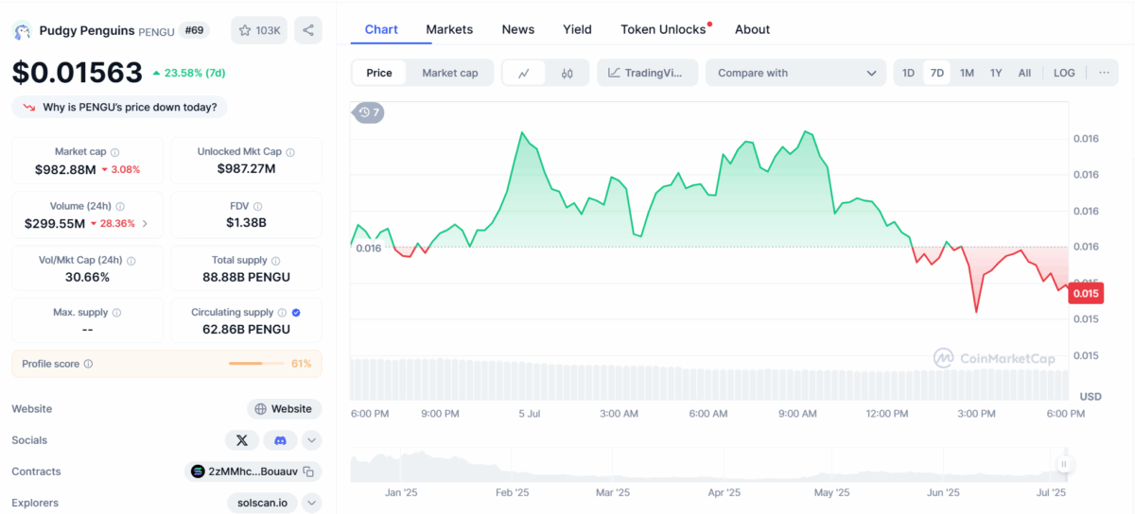This screenshot has height=514, width=1135.
Task: Click the volume bars below chart
Action: tap(709, 379)
